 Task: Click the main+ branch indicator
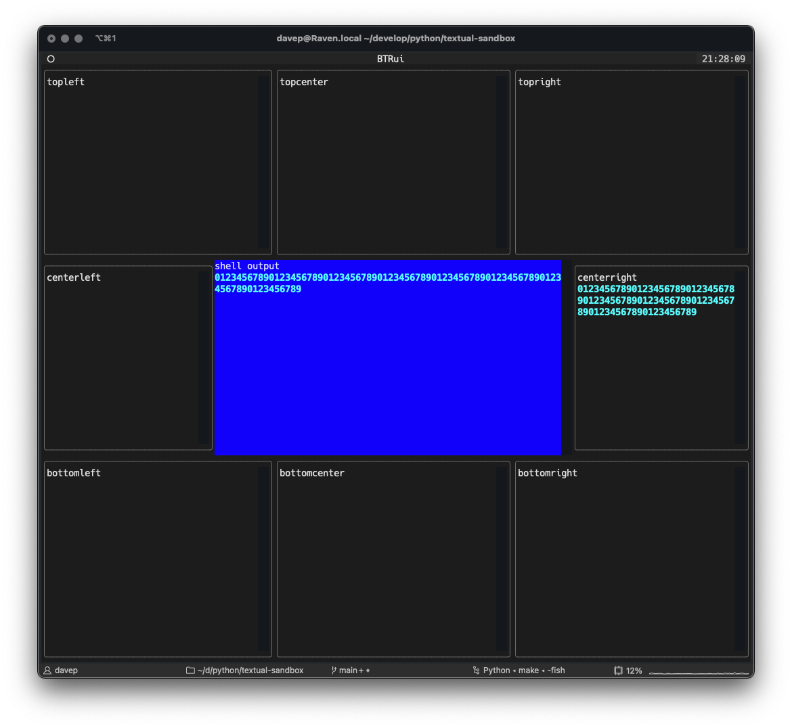click(x=351, y=670)
